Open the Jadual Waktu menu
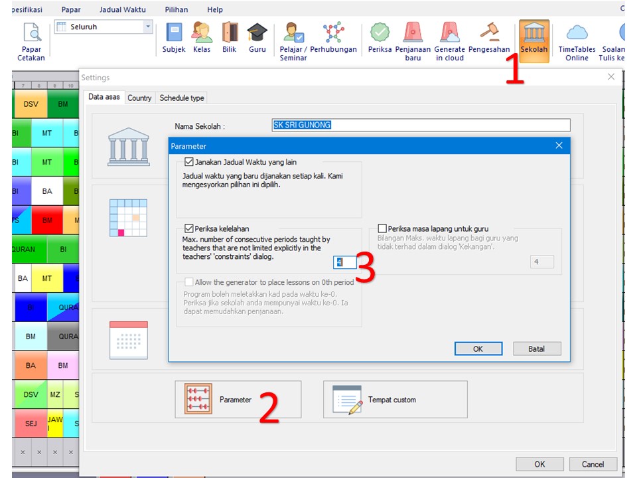This screenshot has width=637, height=478. tap(122, 10)
